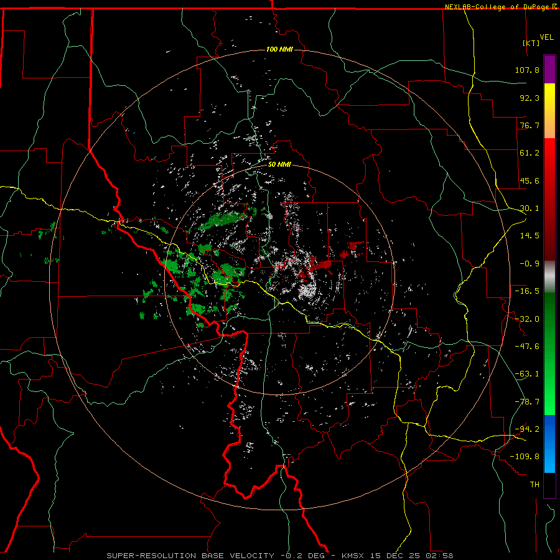Pick the gray near-zero color bar segment
Viewport: 560px width, 560px height.
point(549,277)
